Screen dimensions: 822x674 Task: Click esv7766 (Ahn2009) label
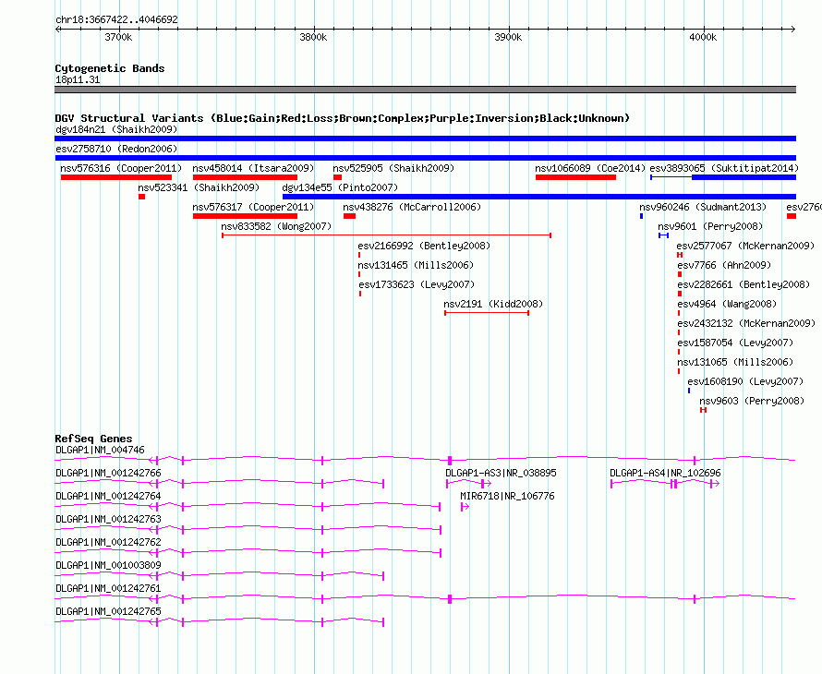pyautogui.click(x=724, y=265)
